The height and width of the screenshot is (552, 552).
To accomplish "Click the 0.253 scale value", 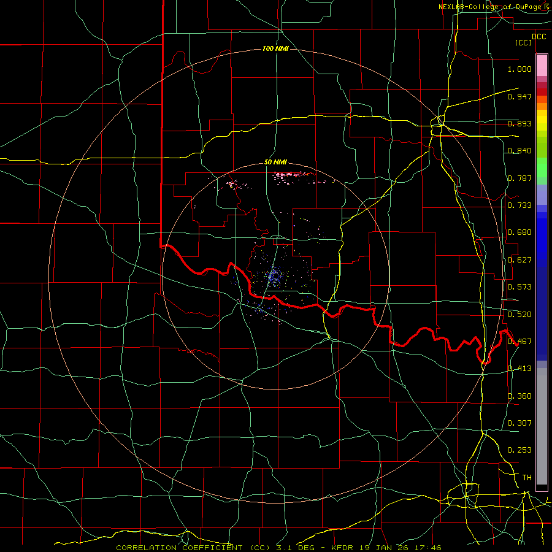I will [x=519, y=450].
